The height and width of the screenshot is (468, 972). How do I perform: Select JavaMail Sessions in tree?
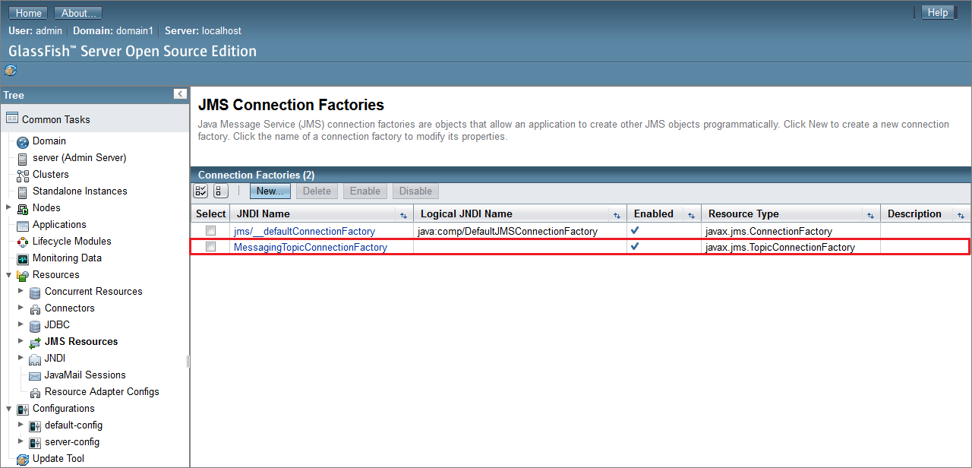[85, 375]
